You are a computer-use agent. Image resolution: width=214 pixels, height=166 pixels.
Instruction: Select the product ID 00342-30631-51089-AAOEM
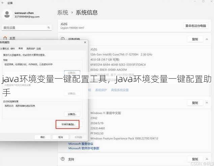click(x=108, y=70)
